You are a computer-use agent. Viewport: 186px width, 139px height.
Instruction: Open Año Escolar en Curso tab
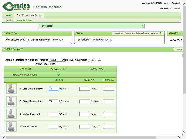tap(29, 15)
